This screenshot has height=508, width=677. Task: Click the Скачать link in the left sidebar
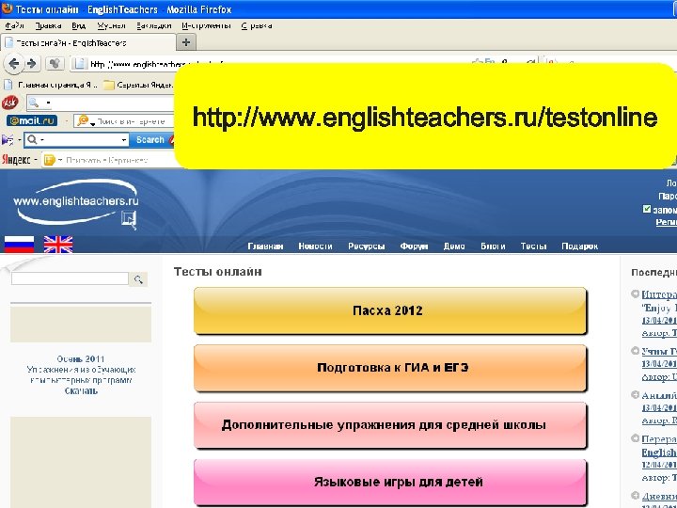[x=81, y=391]
